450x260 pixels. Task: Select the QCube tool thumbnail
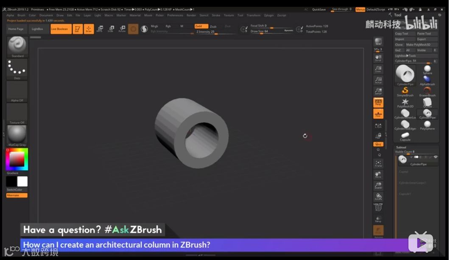[428, 103]
